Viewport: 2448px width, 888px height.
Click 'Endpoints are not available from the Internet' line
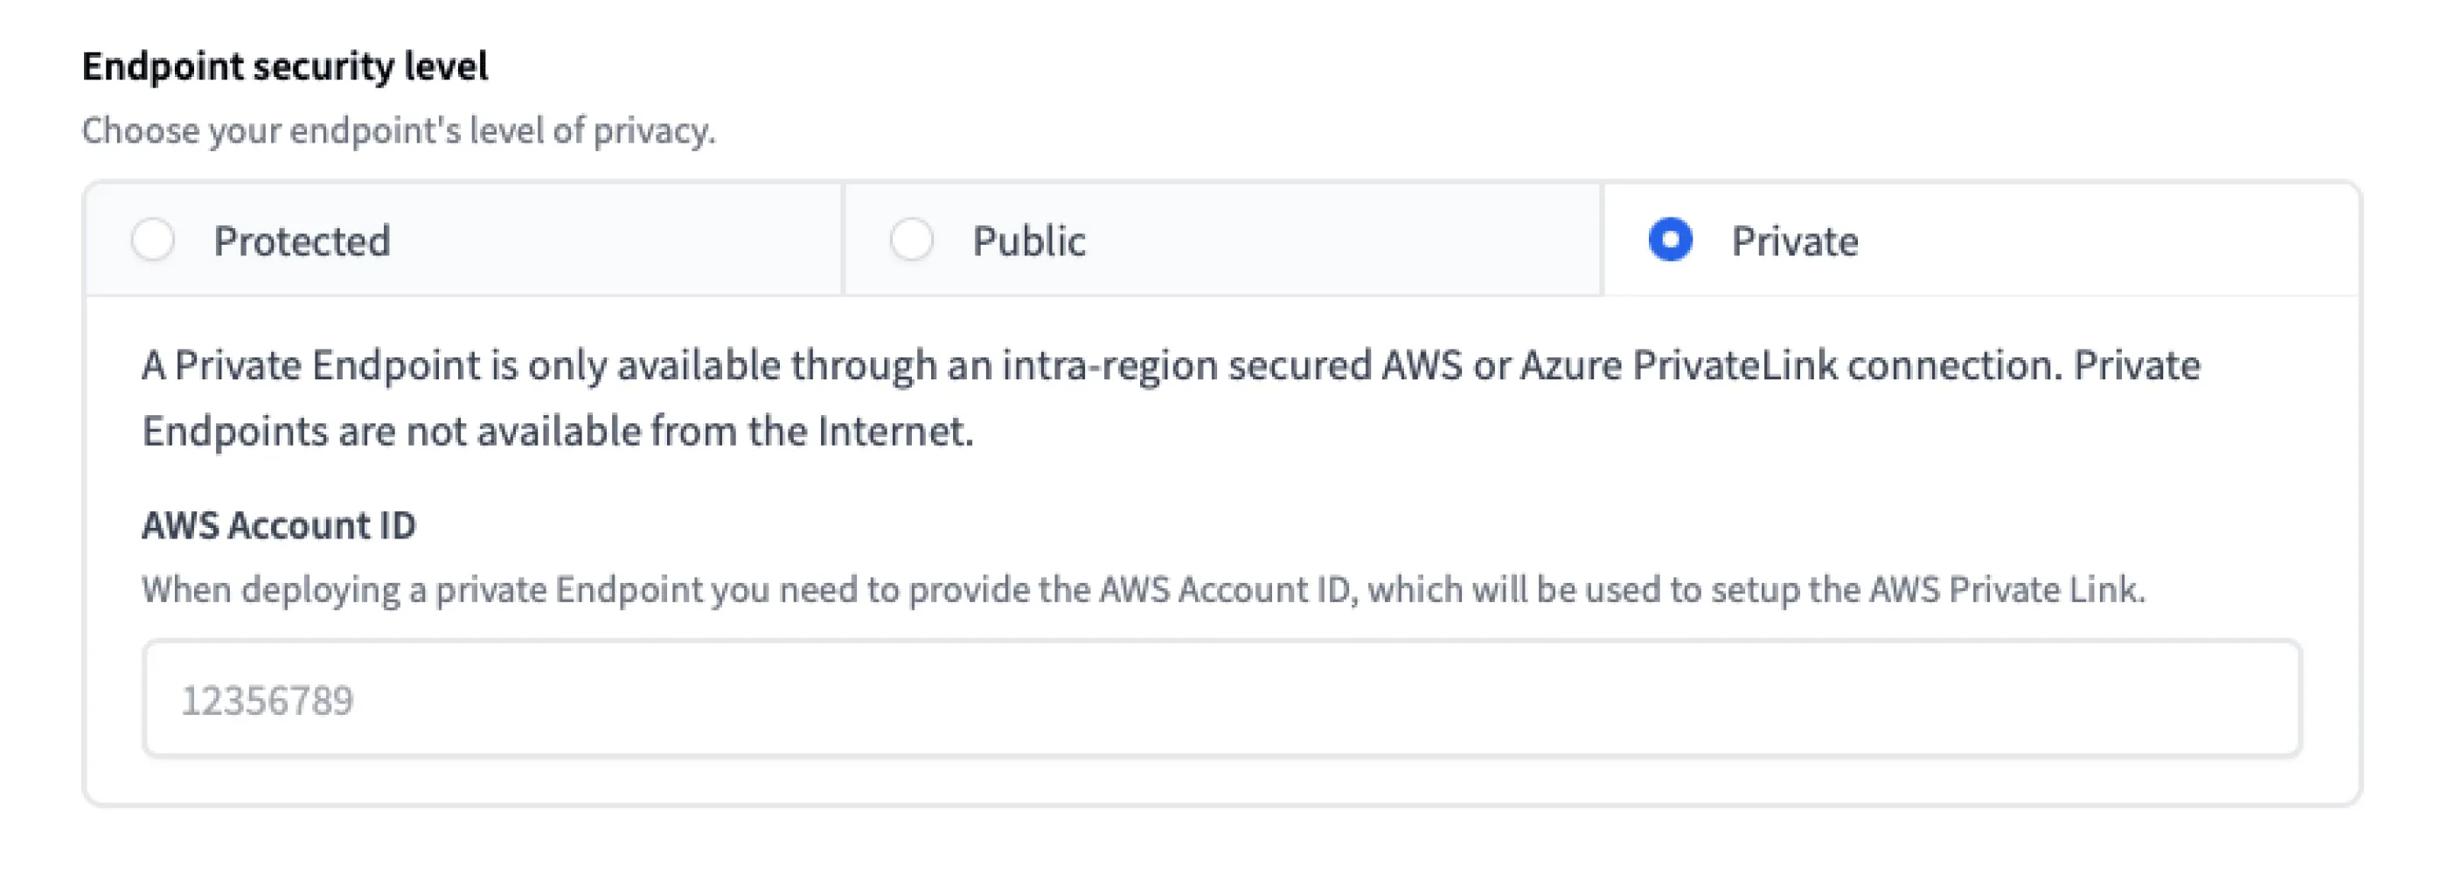coord(558,431)
